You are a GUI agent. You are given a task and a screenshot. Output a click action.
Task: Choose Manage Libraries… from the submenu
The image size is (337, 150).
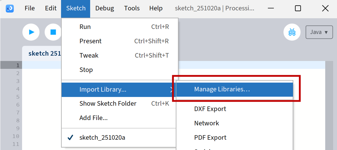(222, 89)
